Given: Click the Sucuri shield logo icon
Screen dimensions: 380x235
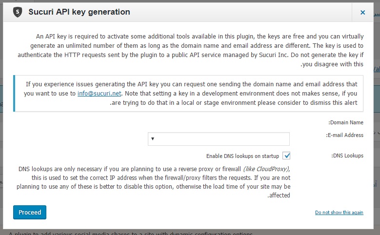Looking at the screenshot, I should tap(18, 12).
